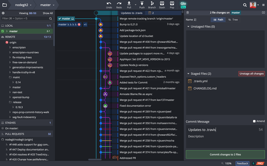
Task: Collapse the Unstaged Files section
Action: 188,27
